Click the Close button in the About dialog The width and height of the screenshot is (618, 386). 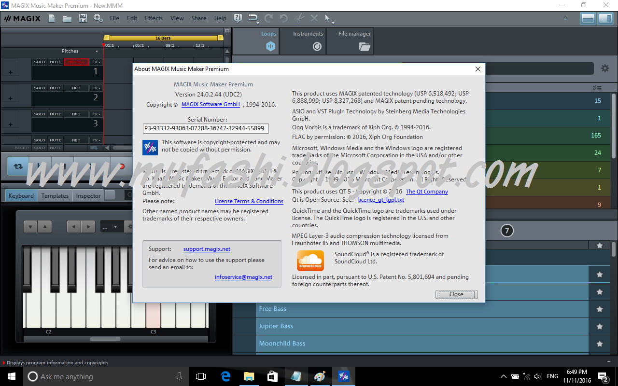coord(456,294)
